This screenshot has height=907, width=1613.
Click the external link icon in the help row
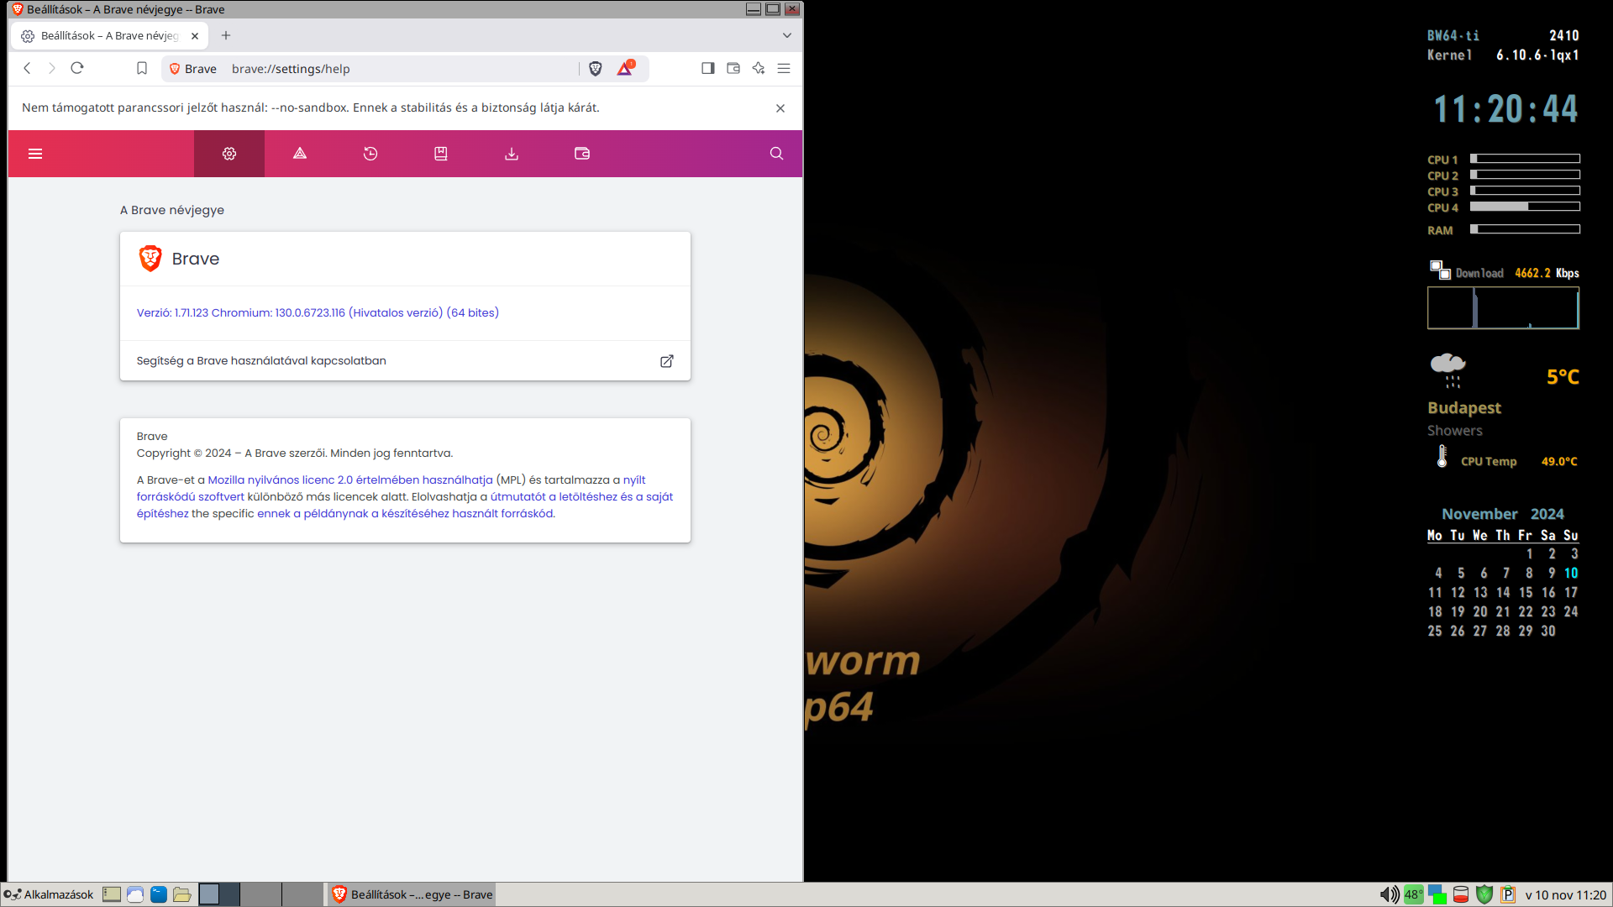667,361
